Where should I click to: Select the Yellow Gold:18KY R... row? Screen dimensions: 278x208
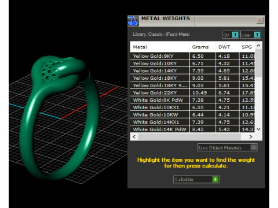192,86
